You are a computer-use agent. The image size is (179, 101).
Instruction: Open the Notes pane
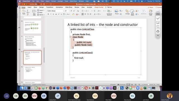(x=113, y=85)
